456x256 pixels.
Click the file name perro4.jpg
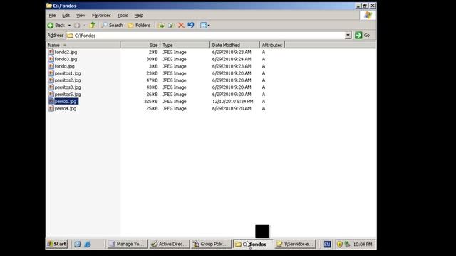[x=66, y=109]
